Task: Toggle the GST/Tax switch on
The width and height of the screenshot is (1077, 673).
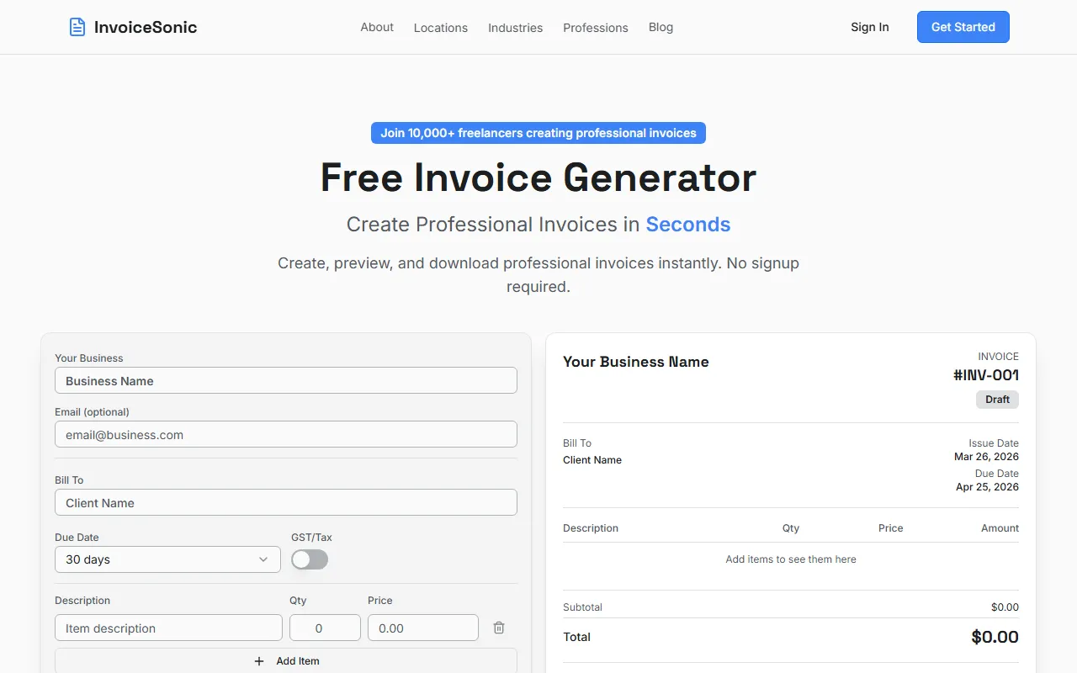Action: point(310,559)
